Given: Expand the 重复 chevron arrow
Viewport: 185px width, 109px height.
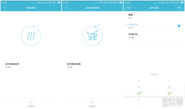Looking at the screenshot, I should point(180,16).
